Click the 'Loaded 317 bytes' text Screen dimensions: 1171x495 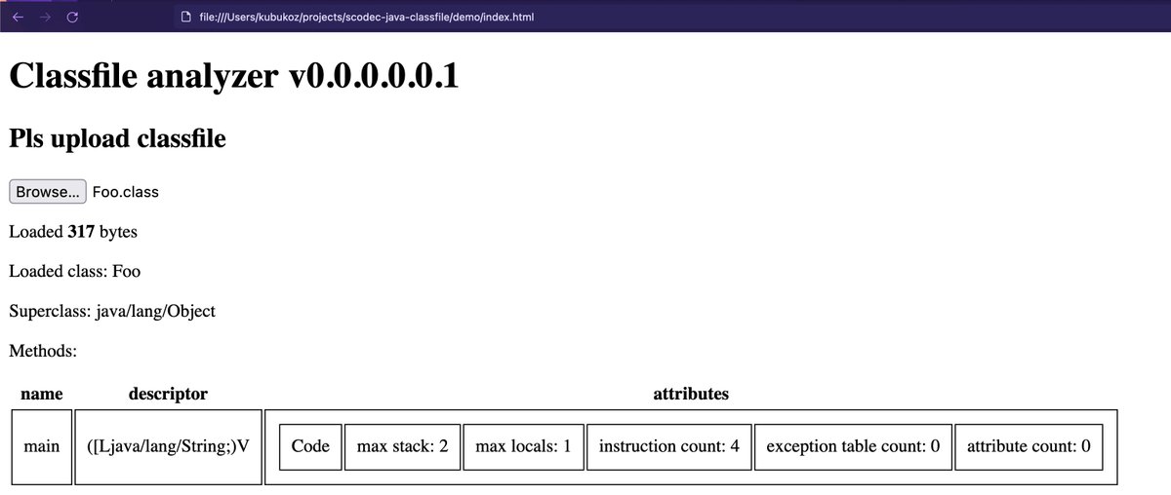tap(73, 232)
